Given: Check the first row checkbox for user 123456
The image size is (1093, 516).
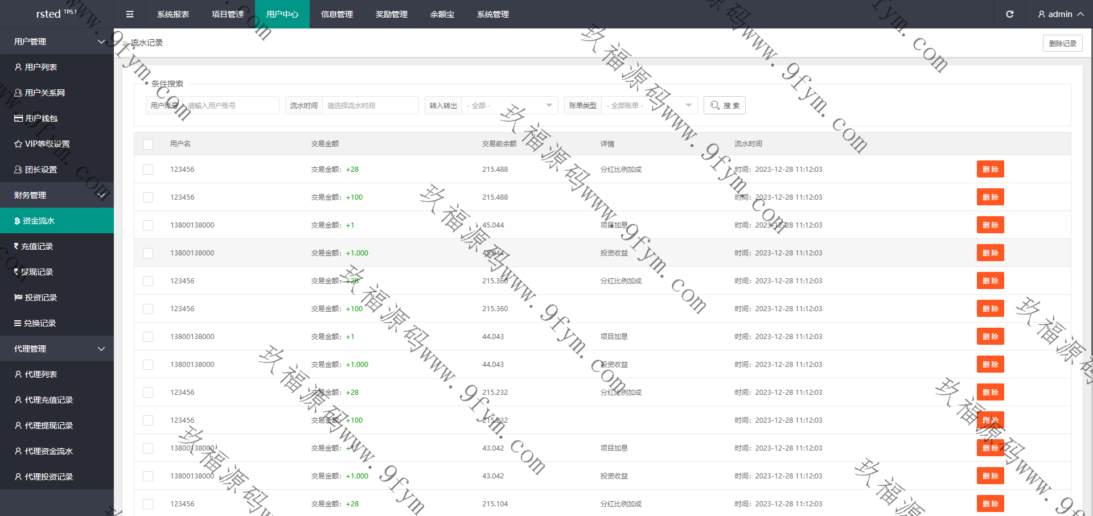Looking at the screenshot, I should (x=148, y=170).
